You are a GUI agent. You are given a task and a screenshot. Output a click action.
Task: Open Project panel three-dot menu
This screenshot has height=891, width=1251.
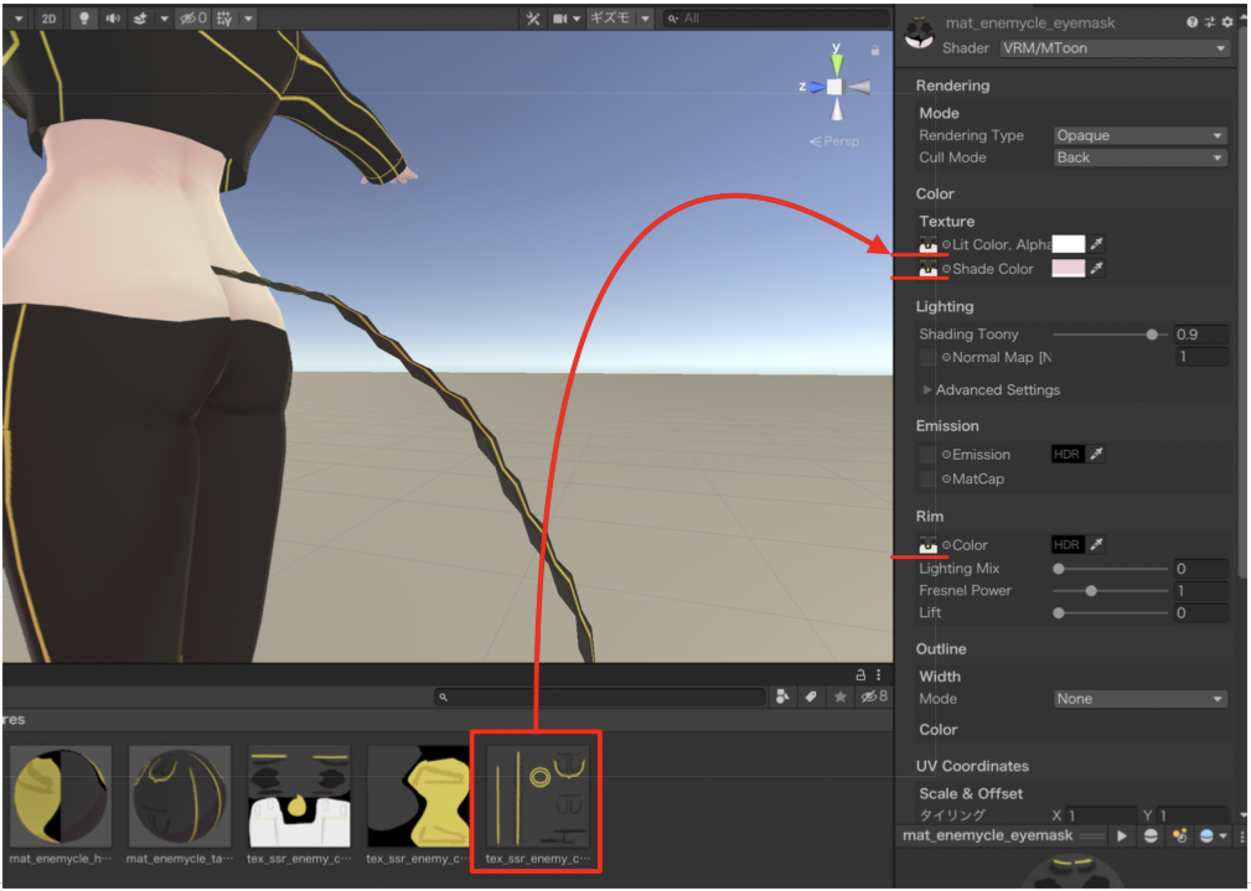click(878, 674)
